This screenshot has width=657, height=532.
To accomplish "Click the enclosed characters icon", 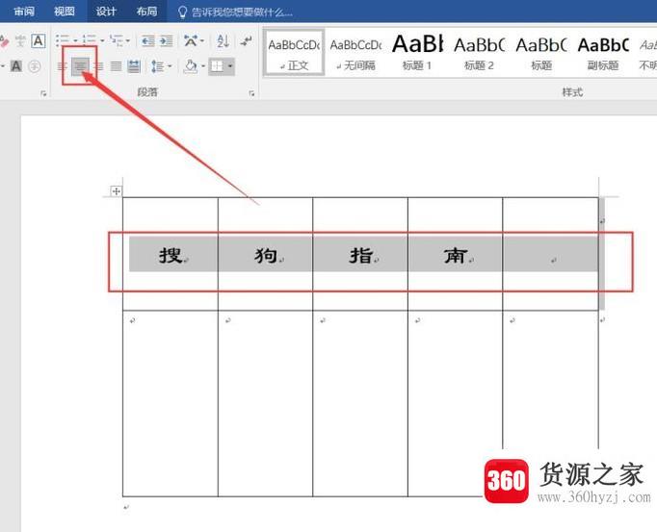I will click(x=35, y=66).
